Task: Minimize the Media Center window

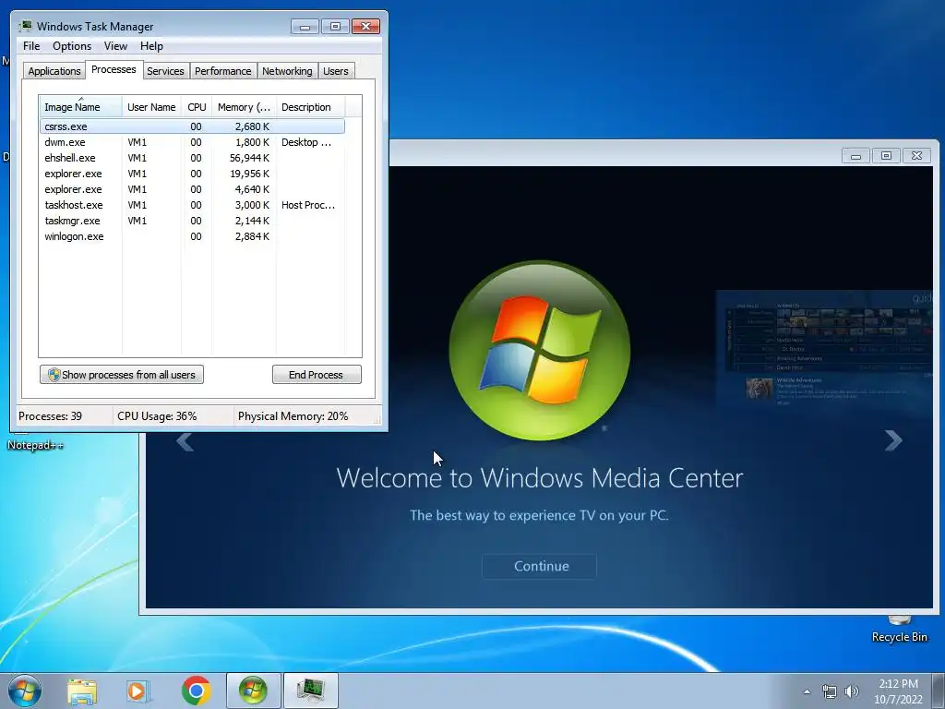Action: 855,156
